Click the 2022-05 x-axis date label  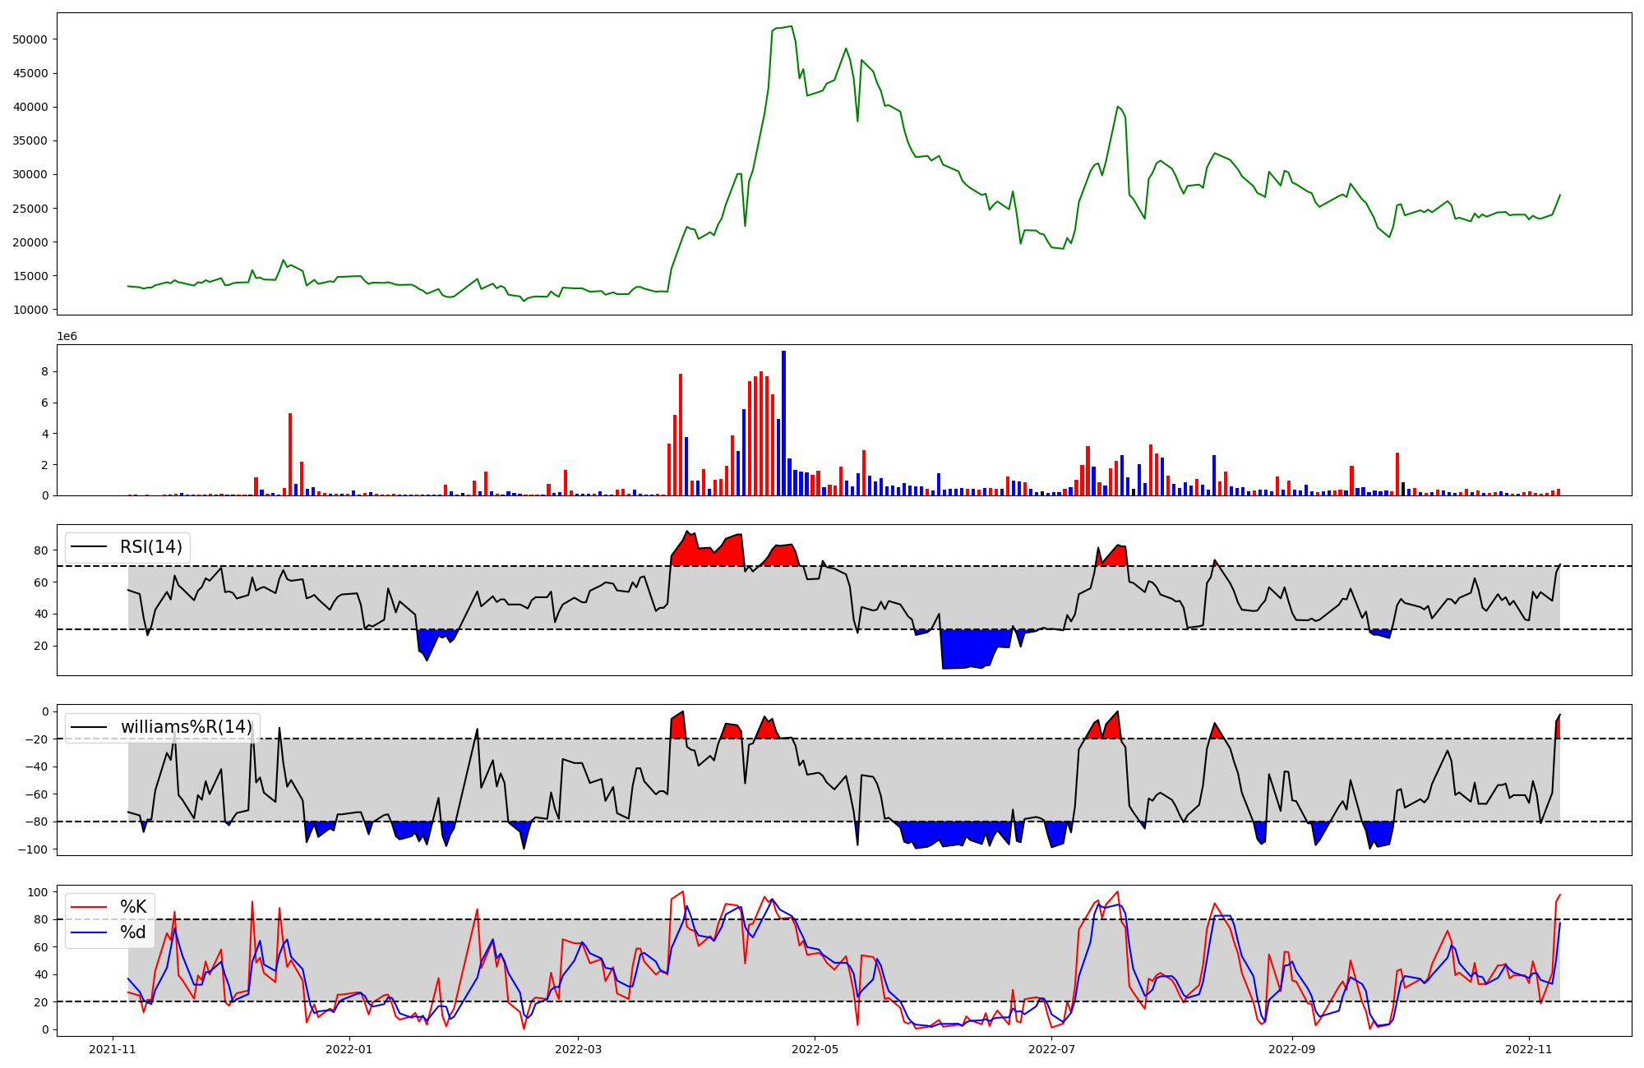pos(814,1049)
